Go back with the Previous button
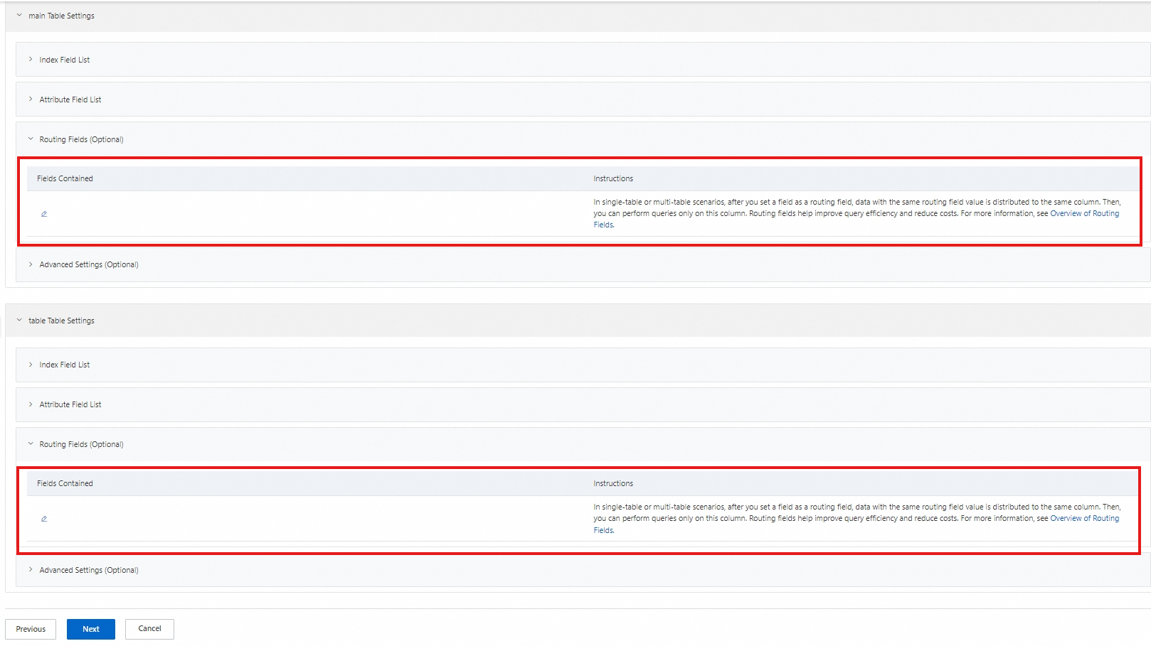Viewport: 1151px width, 646px height. tap(31, 629)
